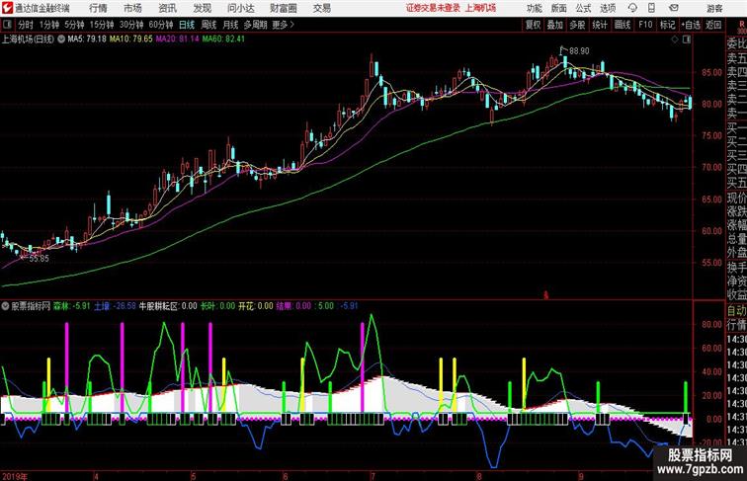Open the 版面 menu
The width and height of the screenshot is (747, 481).
559,8
